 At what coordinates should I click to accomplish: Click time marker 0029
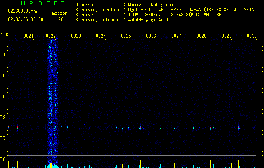227,36
